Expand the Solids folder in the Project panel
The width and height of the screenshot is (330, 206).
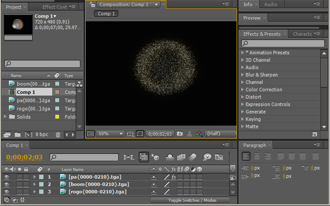tap(5, 116)
